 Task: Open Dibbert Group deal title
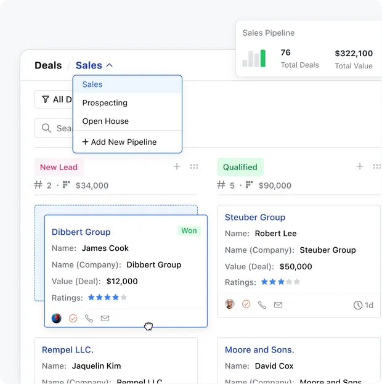[x=81, y=232]
